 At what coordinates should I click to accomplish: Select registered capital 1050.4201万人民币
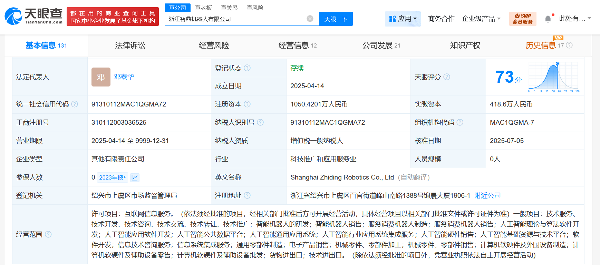tap(319, 104)
